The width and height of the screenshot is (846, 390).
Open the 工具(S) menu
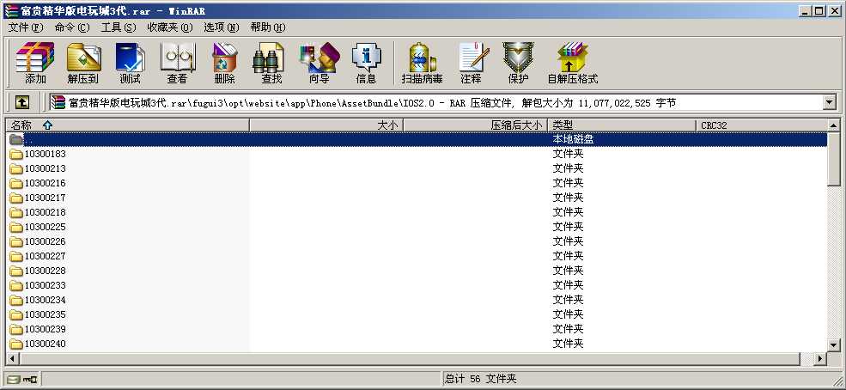[119, 27]
